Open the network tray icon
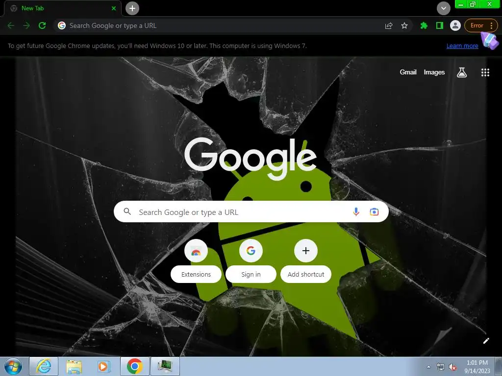Viewport: 502px width, 376px height. [x=441, y=367]
